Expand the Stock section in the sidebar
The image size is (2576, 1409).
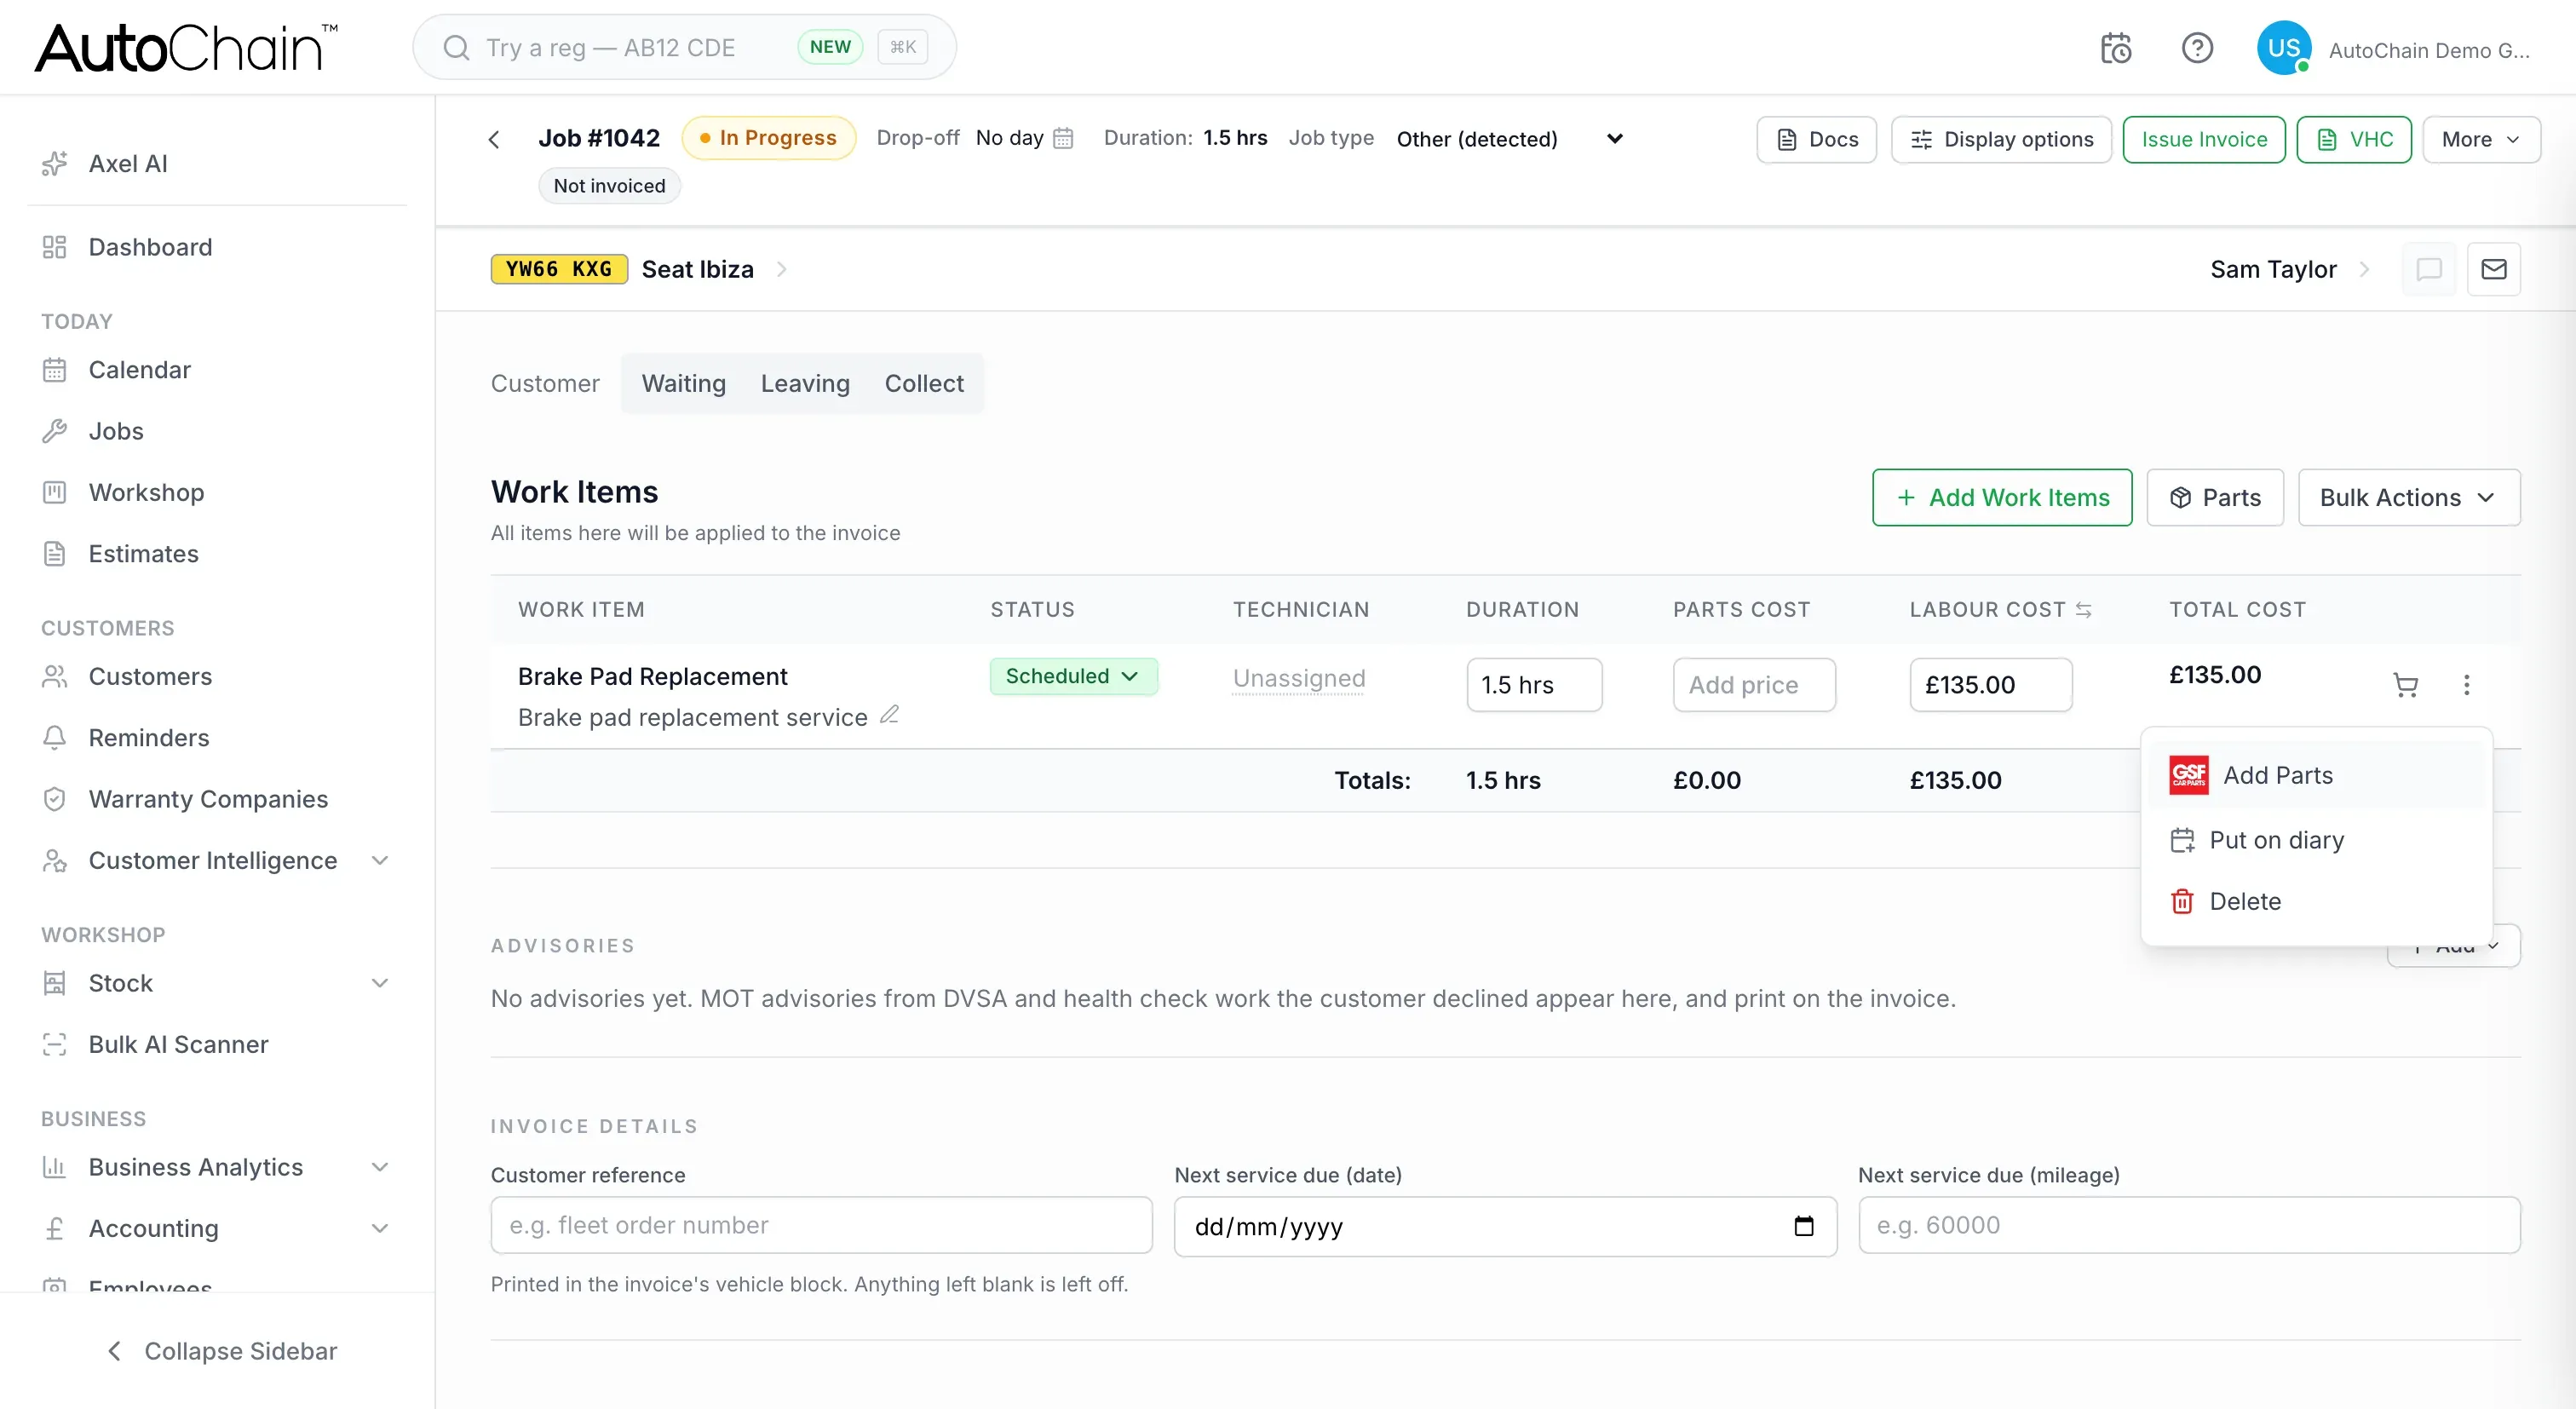click(x=380, y=983)
